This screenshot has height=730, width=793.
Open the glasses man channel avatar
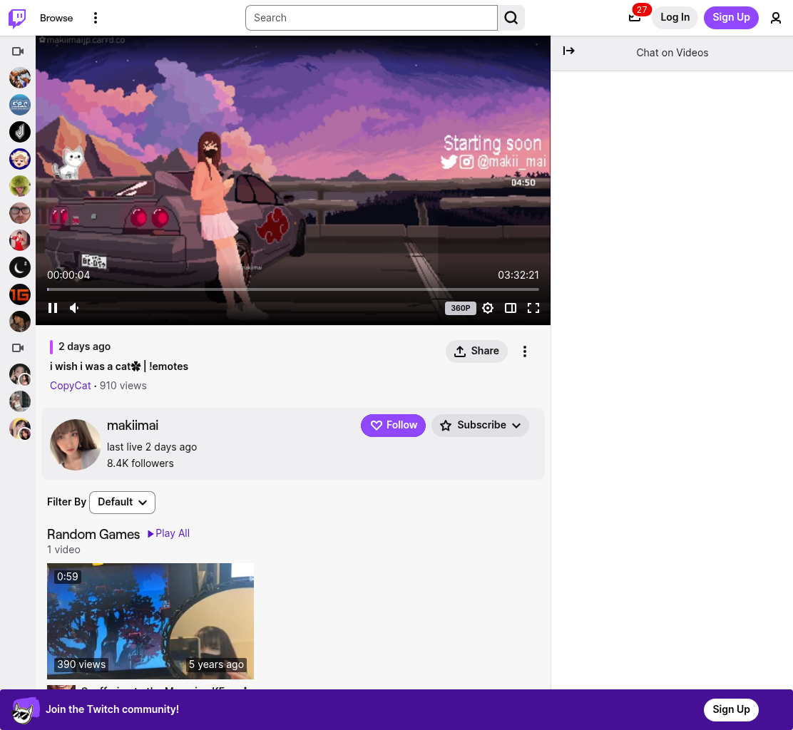20,213
